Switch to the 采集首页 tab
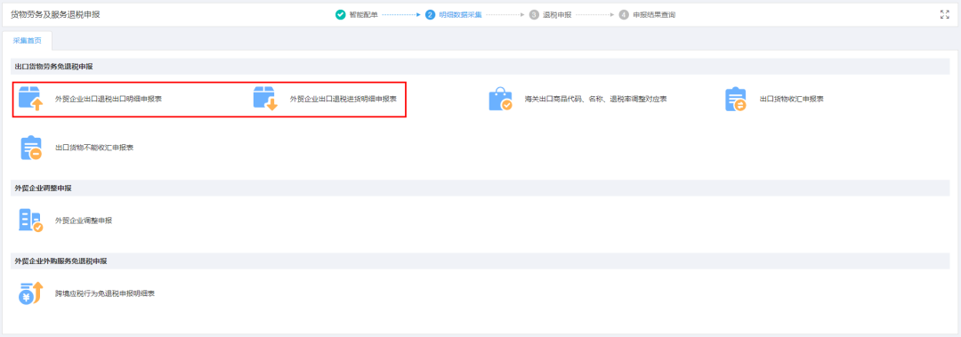Image resolution: width=961 pixels, height=337 pixels. tap(28, 40)
